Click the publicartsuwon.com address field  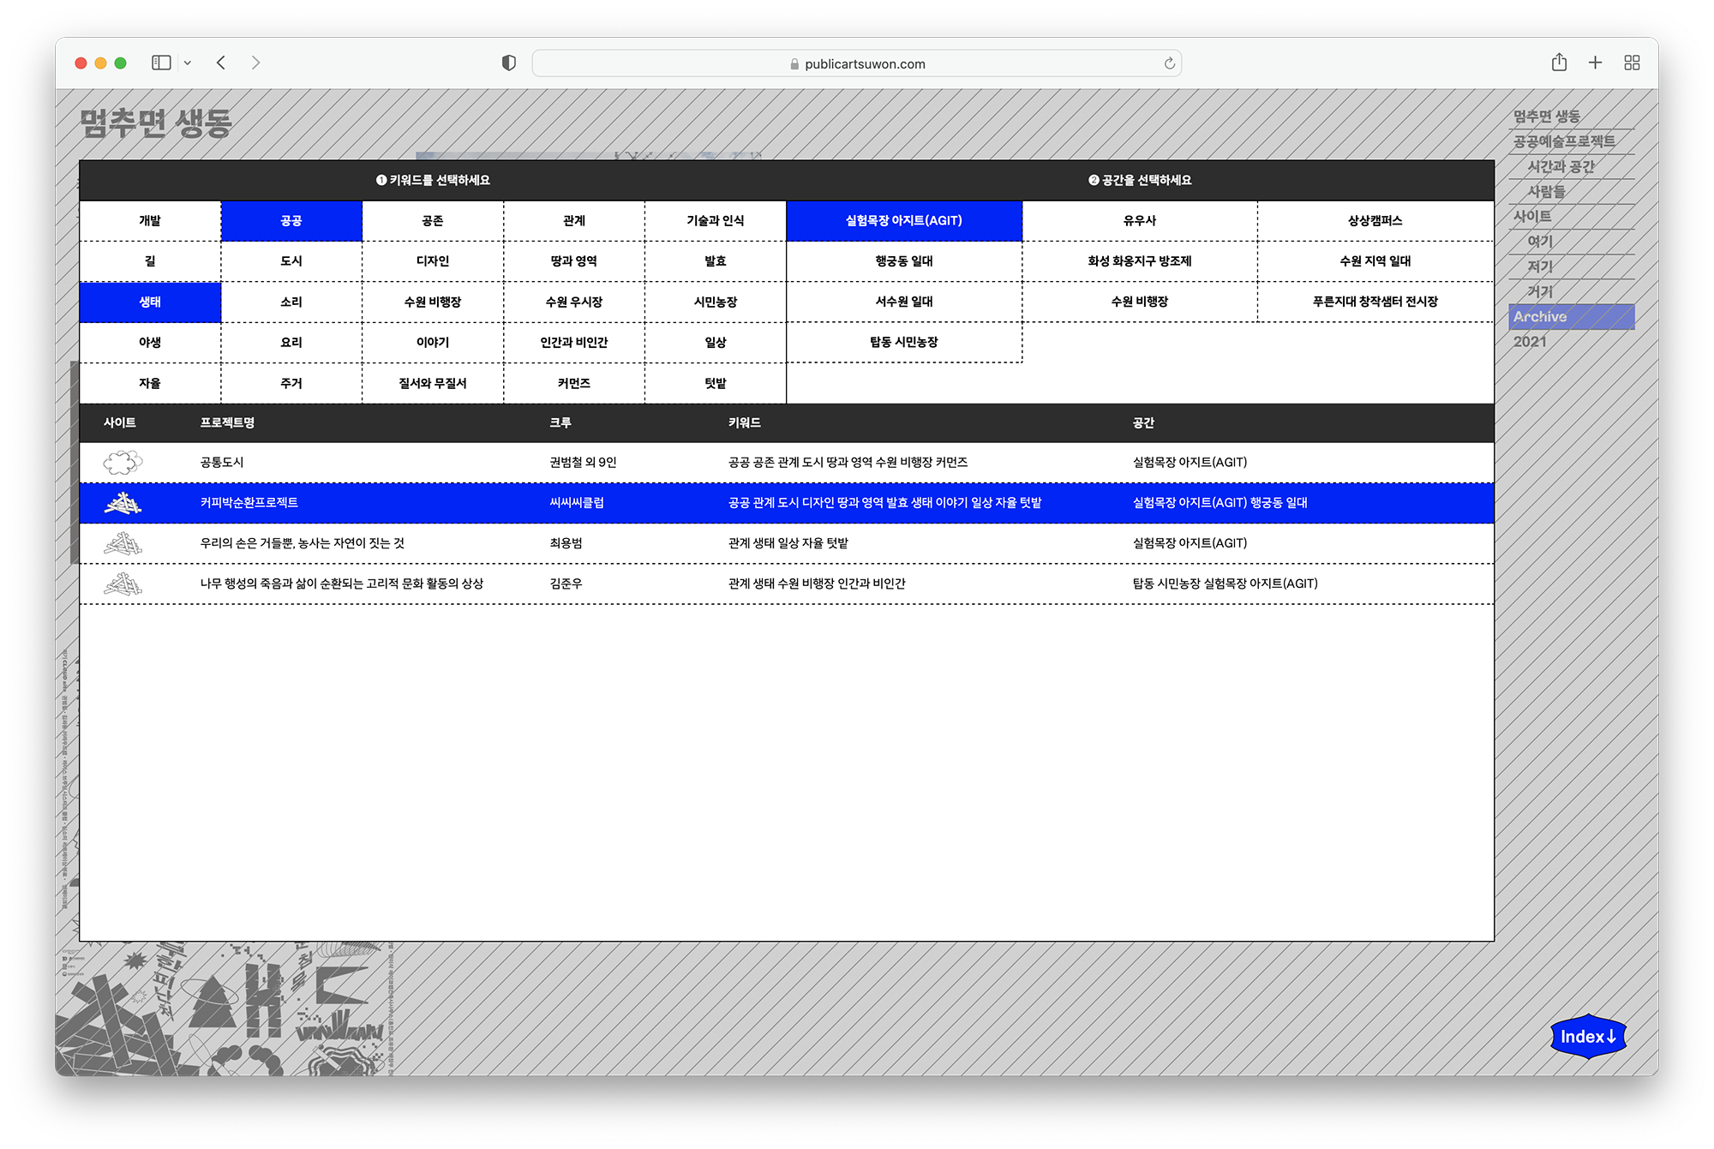click(x=855, y=63)
